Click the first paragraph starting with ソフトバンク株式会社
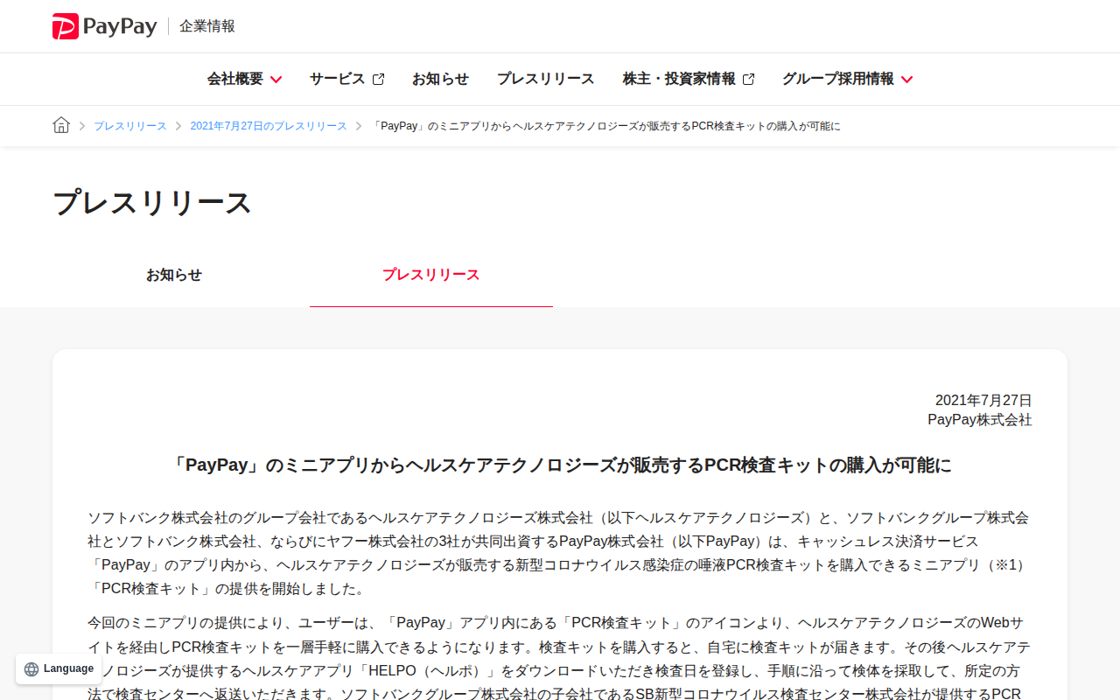This screenshot has height=700, width=1120. click(560, 553)
